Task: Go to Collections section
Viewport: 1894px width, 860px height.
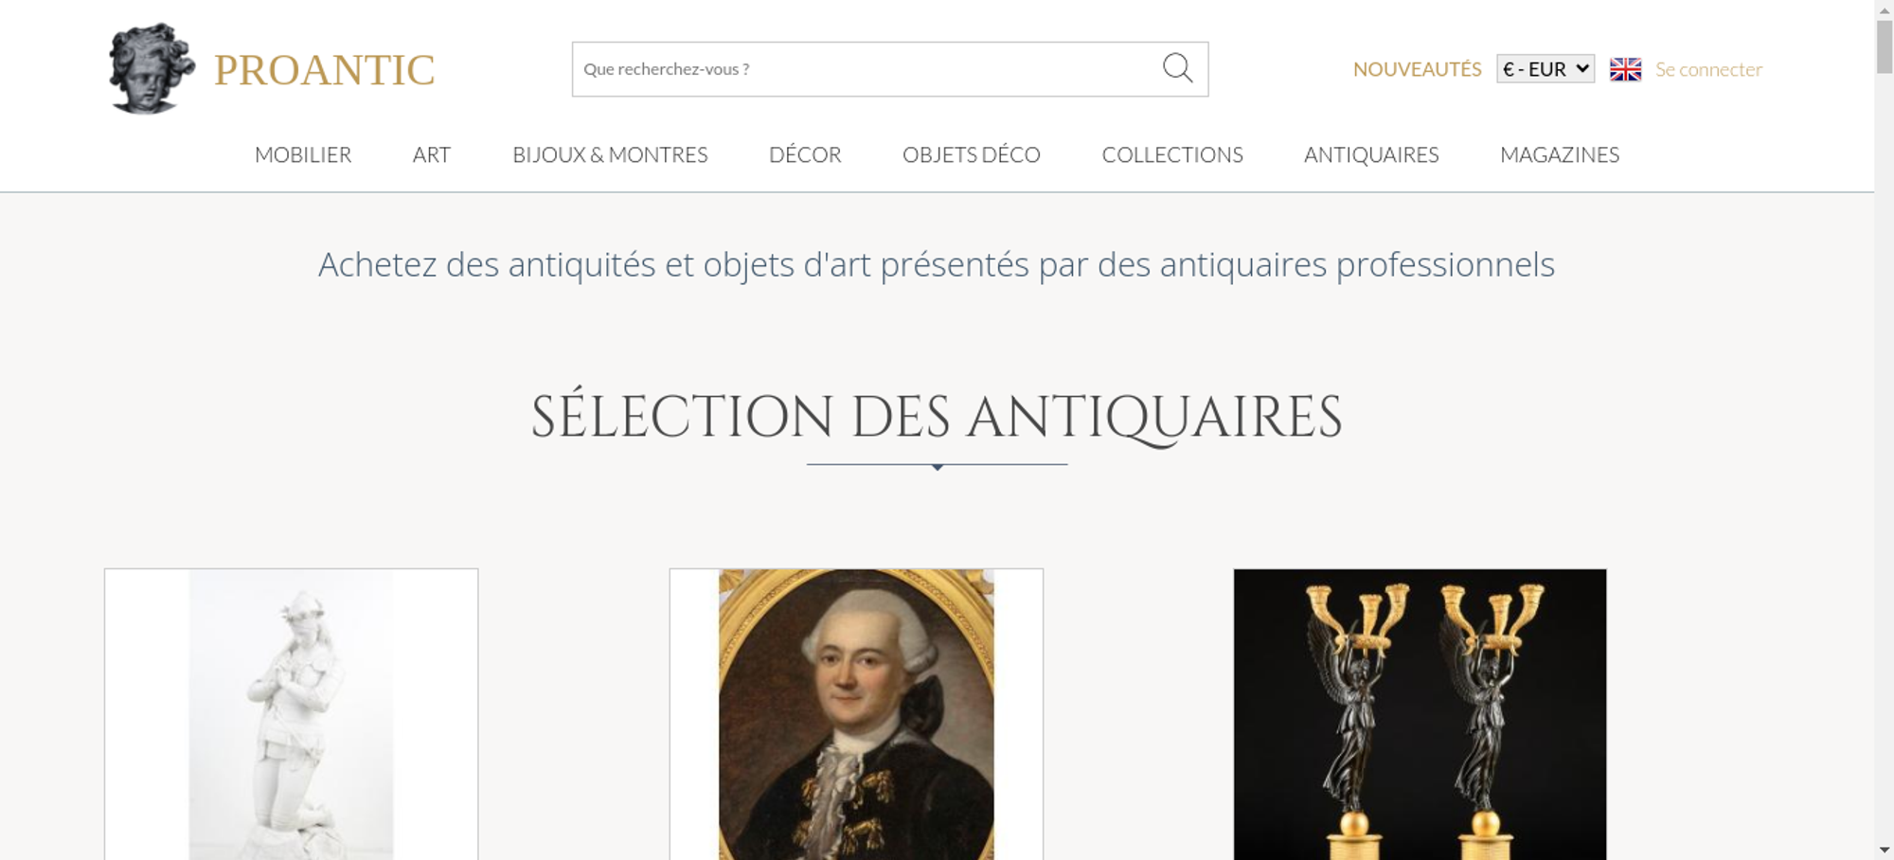Action: tap(1172, 154)
